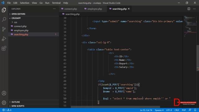Click line number 39 in gutter

pos(65,49)
